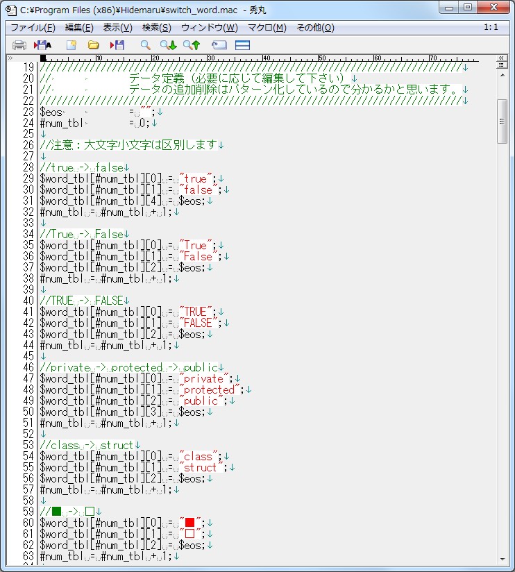
Task: Click the string "TRUE" on line 41
Action: click(x=196, y=312)
